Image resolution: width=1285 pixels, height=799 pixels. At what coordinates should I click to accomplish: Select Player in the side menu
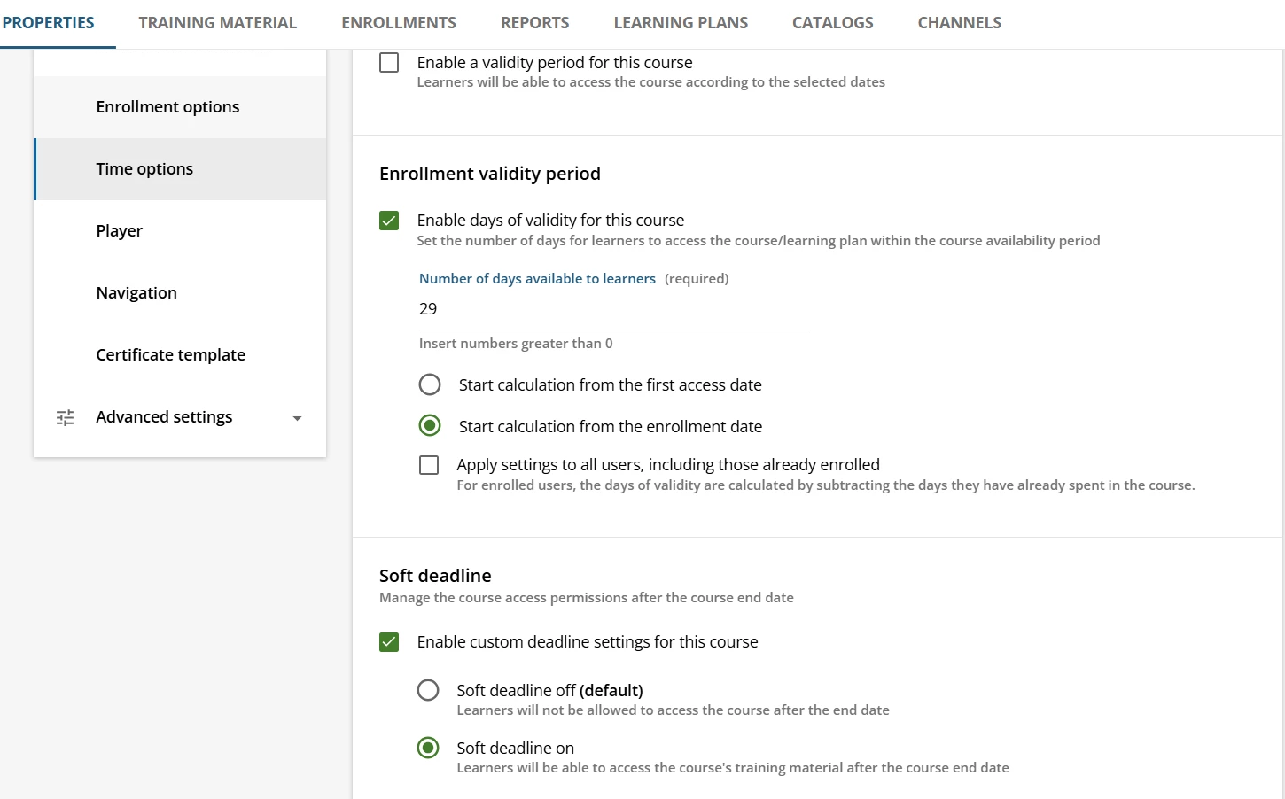point(120,231)
